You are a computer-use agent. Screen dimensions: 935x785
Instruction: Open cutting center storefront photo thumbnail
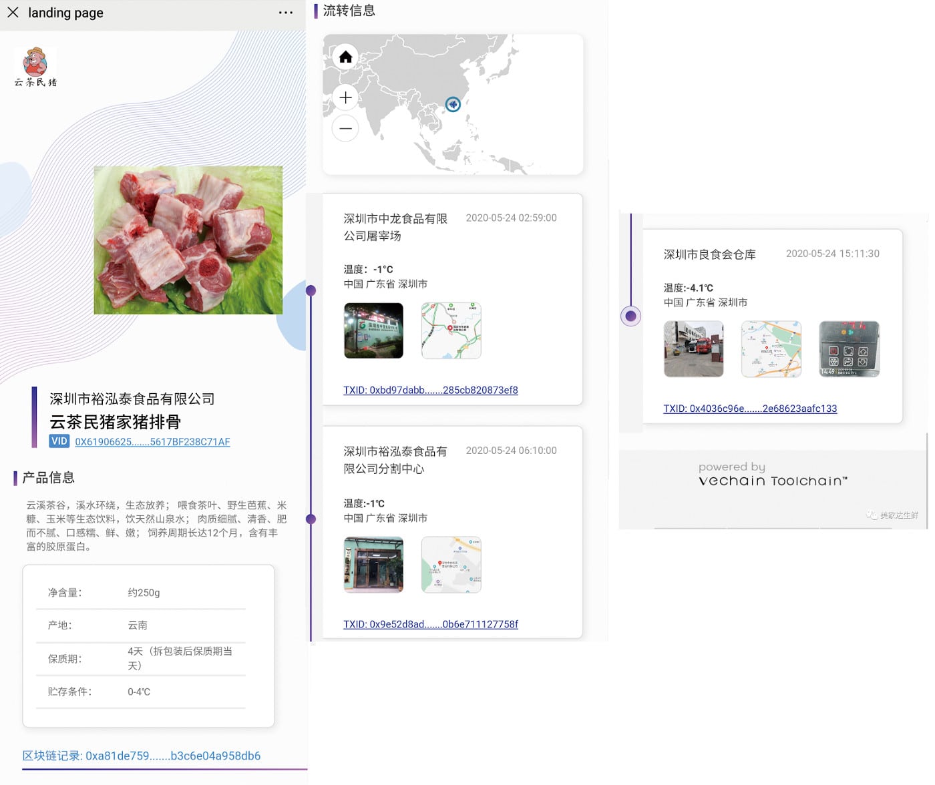[373, 565]
